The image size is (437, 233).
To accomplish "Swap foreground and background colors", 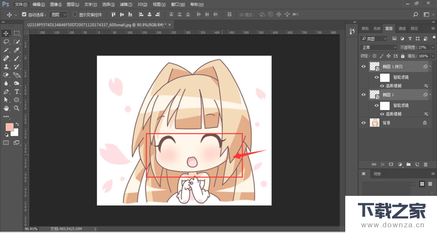I will click(x=17, y=124).
